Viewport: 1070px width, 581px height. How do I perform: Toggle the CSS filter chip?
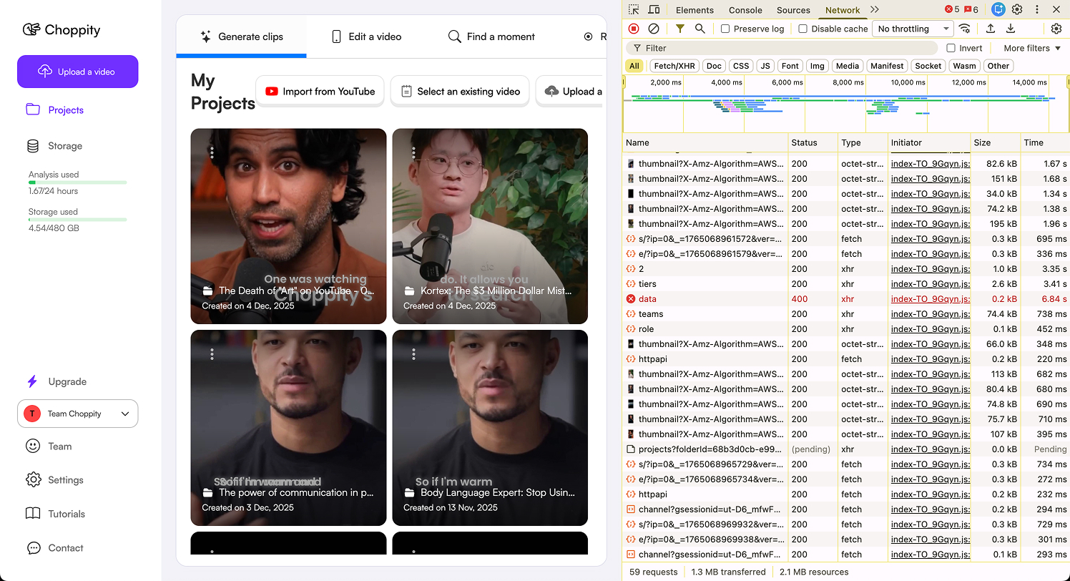[x=741, y=66]
